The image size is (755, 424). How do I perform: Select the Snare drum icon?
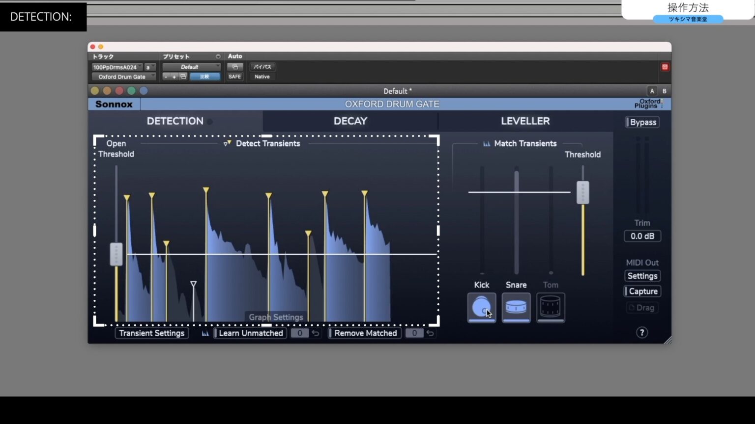point(516,308)
